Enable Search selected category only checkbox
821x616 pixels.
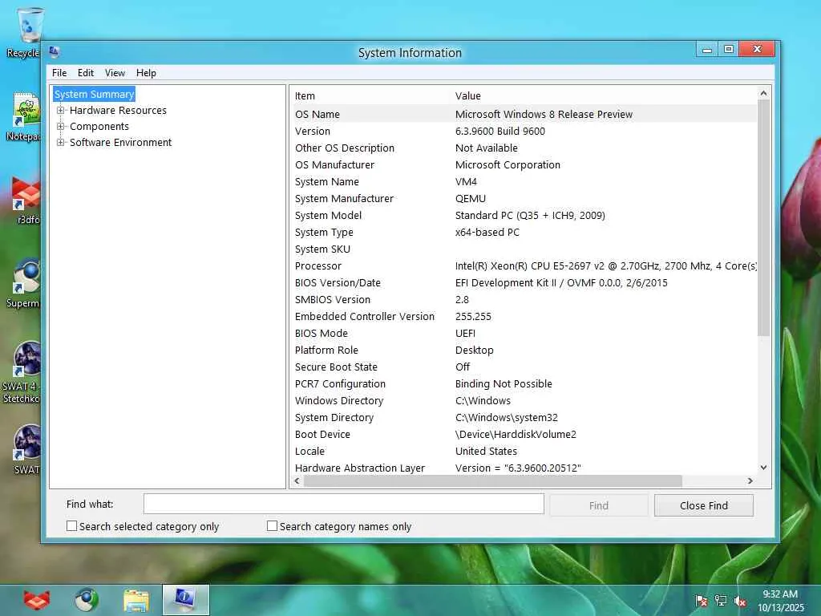[x=71, y=526]
